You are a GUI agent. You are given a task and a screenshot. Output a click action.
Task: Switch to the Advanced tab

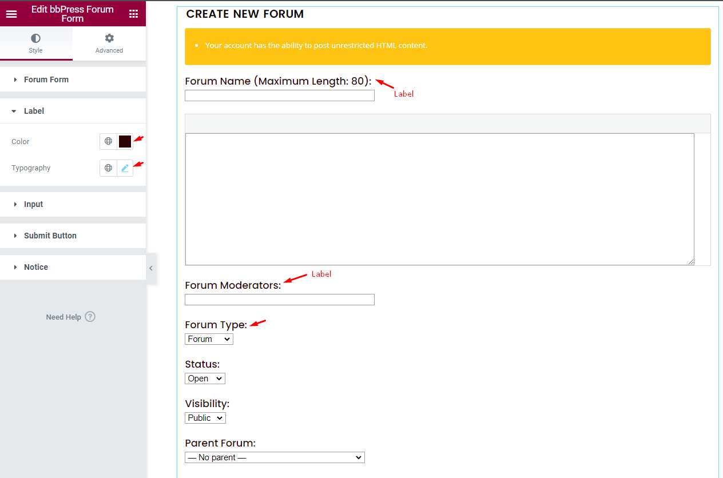[109, 43]
